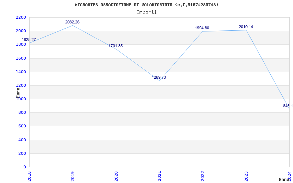
Task: Click the 2023 x-axis label
Action: [x=246, y=176]
